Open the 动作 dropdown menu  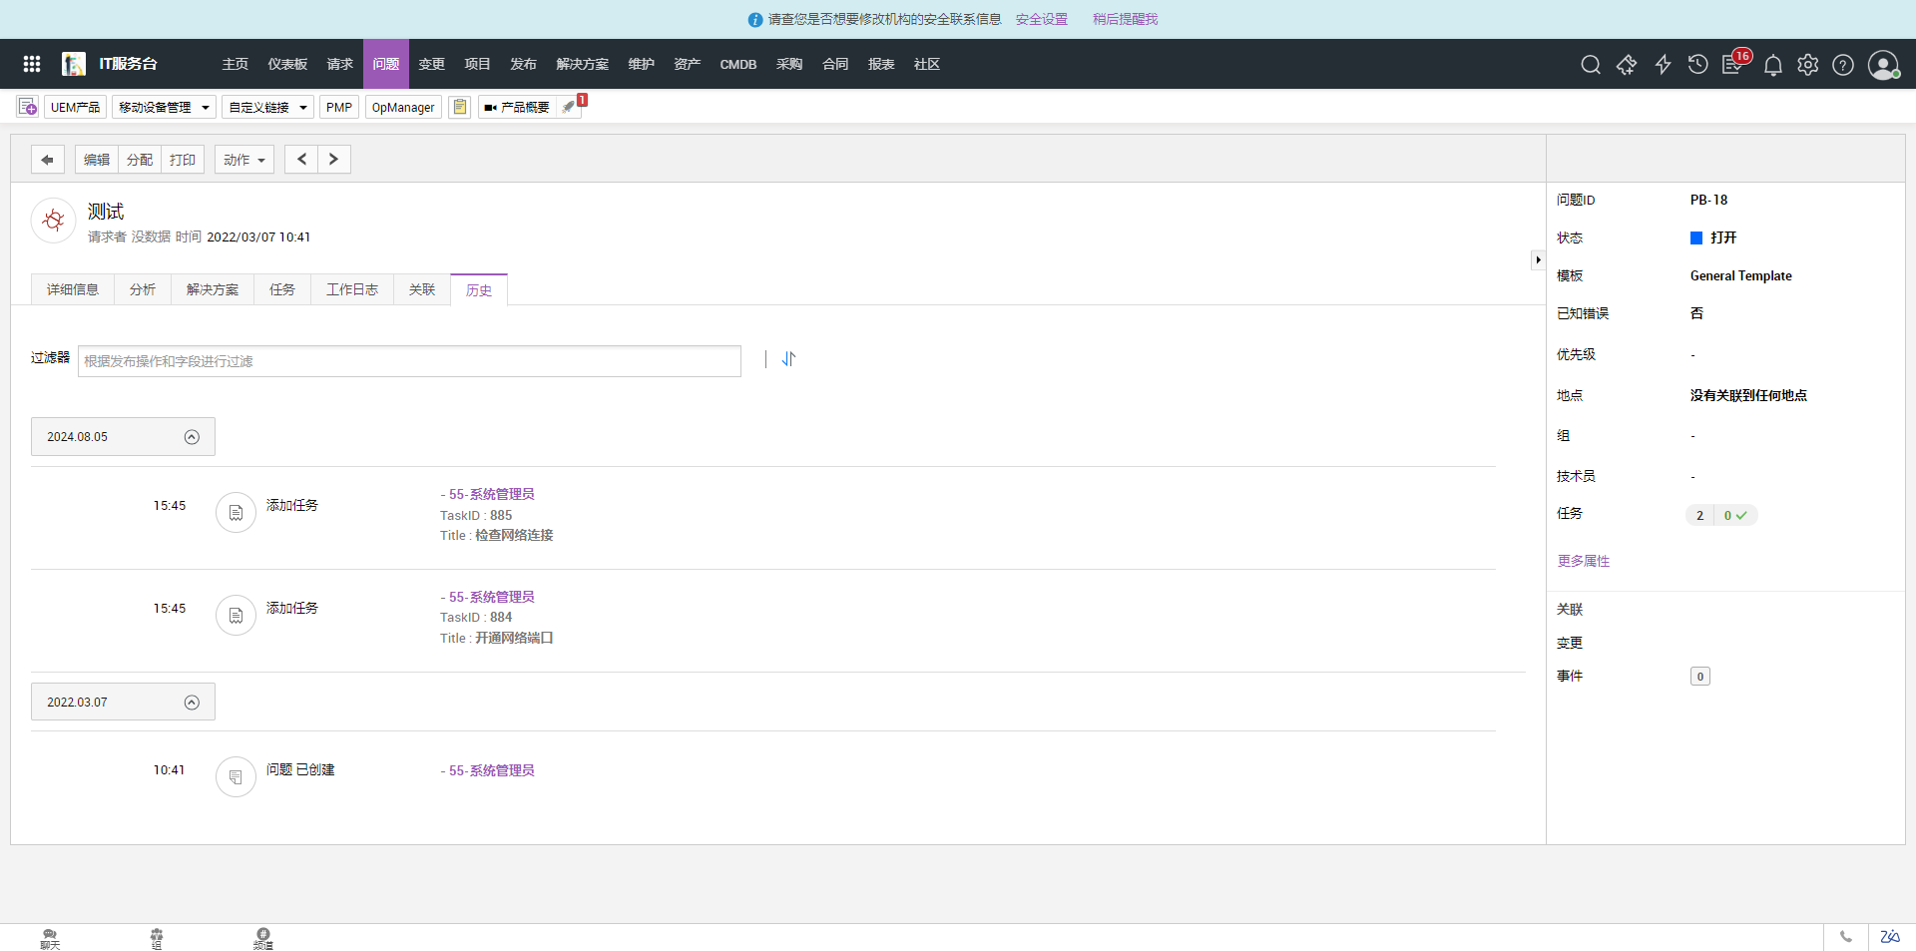[x=244, y=160]
